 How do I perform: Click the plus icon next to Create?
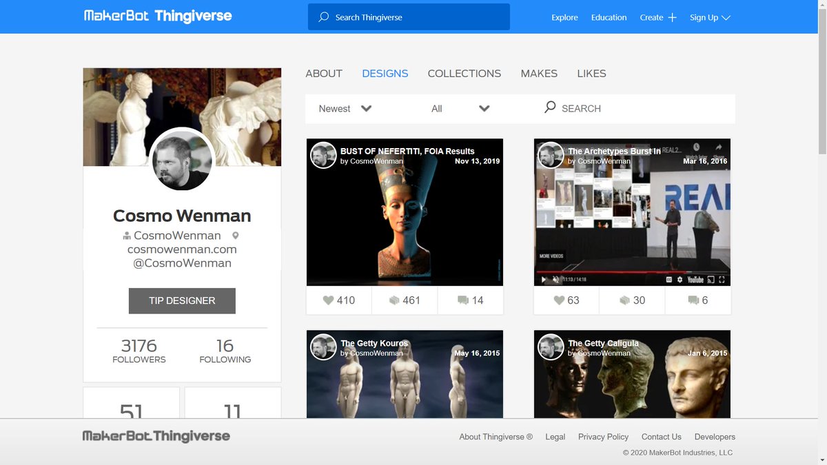(672, 17)
